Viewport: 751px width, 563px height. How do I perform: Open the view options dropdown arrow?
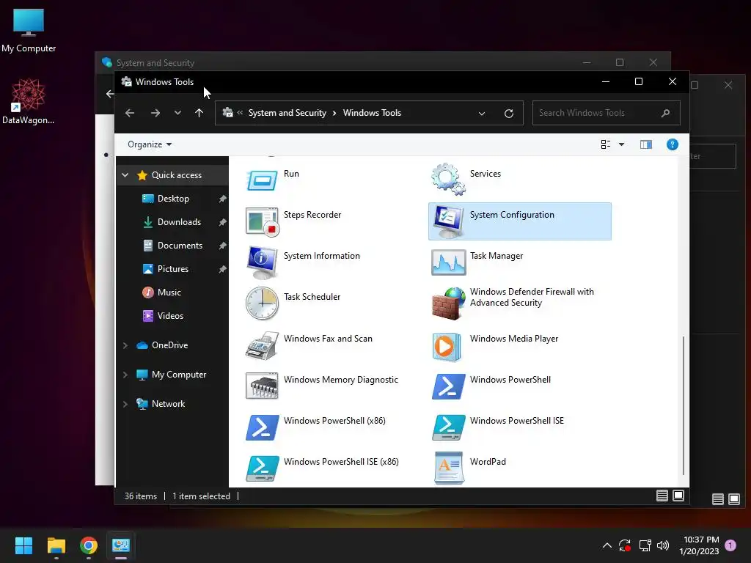tap(621, 144)
